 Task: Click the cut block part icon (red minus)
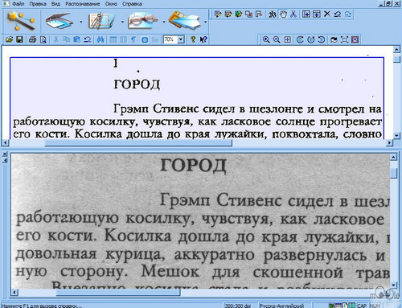pos(259,14)
